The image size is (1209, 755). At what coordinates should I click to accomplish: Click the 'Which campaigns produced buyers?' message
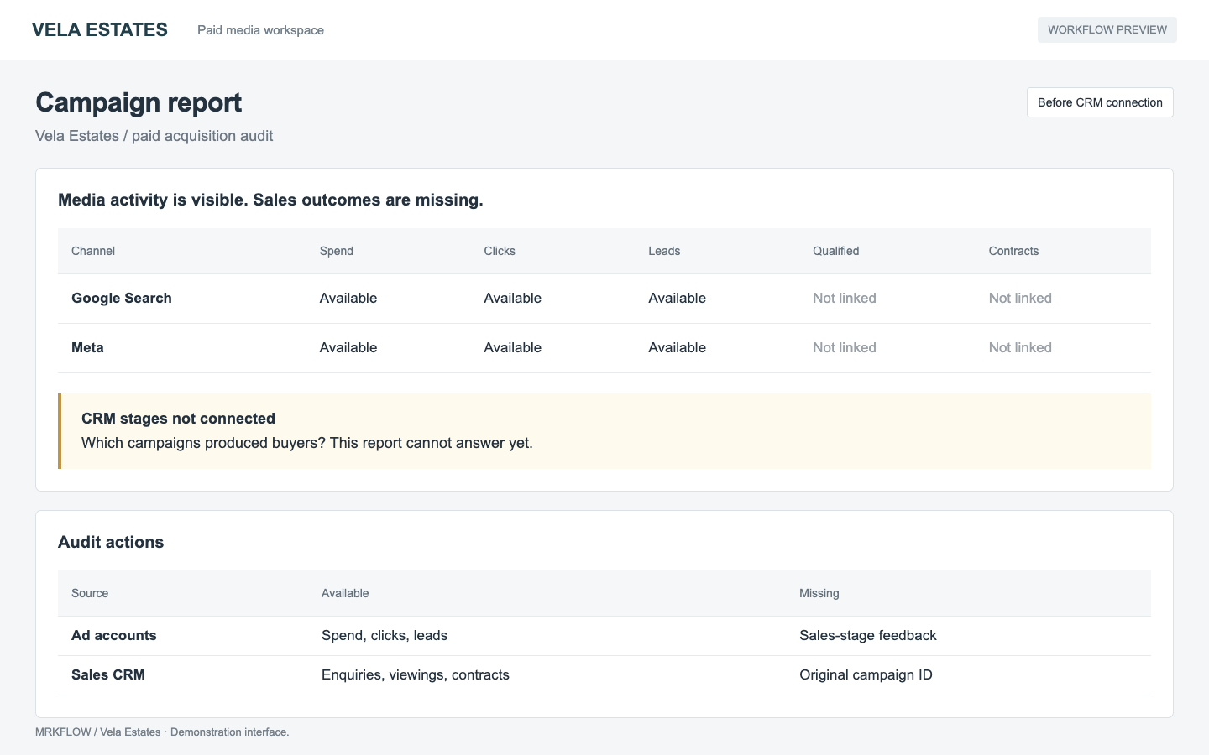(x=307, y=443)
